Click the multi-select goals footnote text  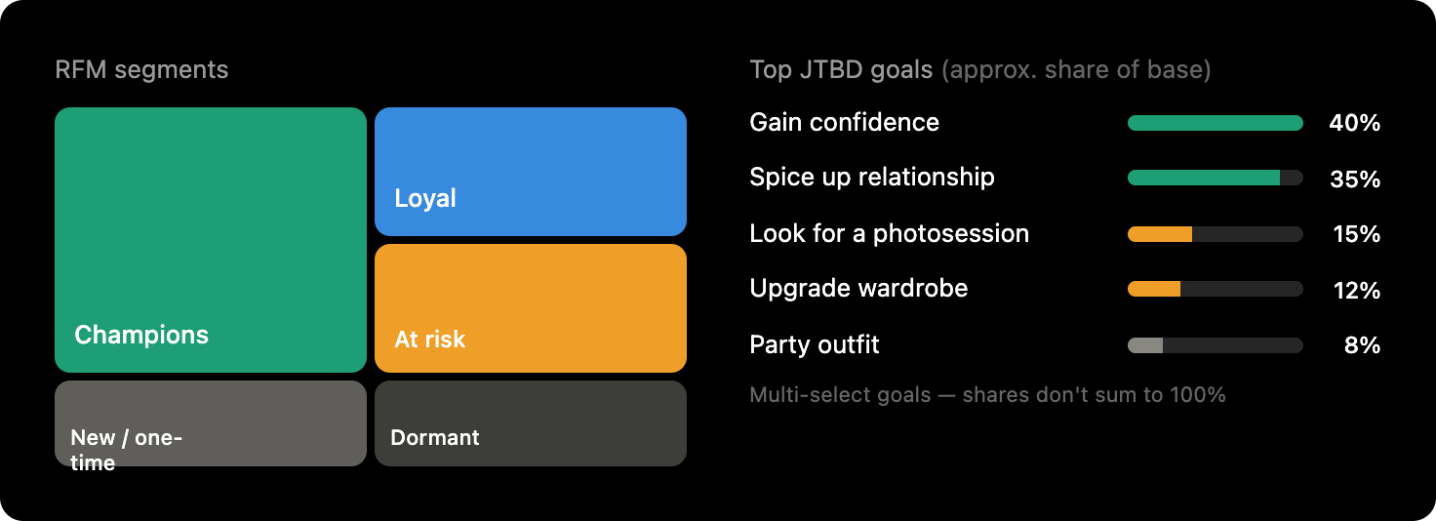(987, 395)
